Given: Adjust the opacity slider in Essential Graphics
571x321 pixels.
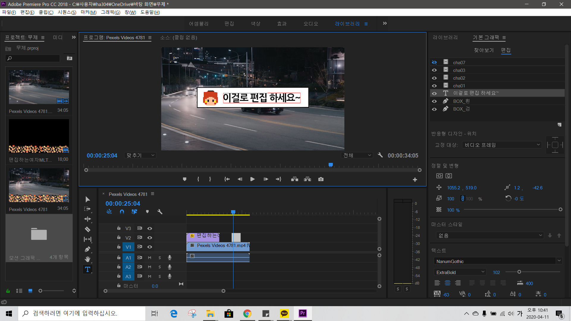Looking at the screenshot, I should 560,210.
